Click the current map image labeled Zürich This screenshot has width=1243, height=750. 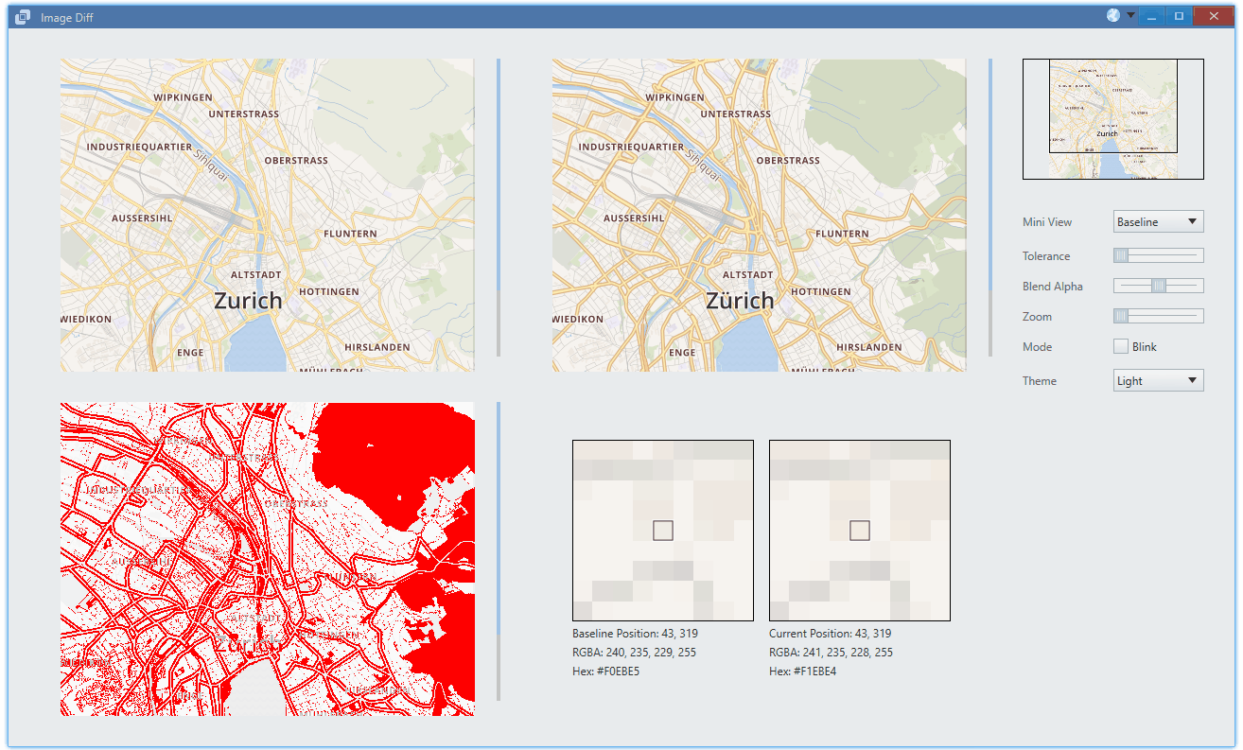coord(760,215)
